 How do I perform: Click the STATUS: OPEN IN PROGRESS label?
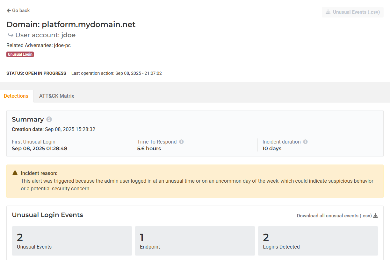[x=36, y=73]
